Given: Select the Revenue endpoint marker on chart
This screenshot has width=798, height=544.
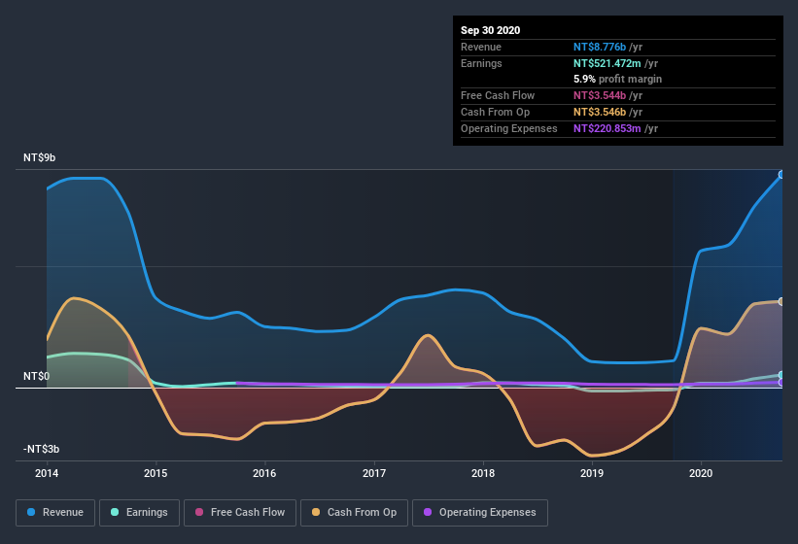Looking at the screenshot, I should tap(781, 175).
